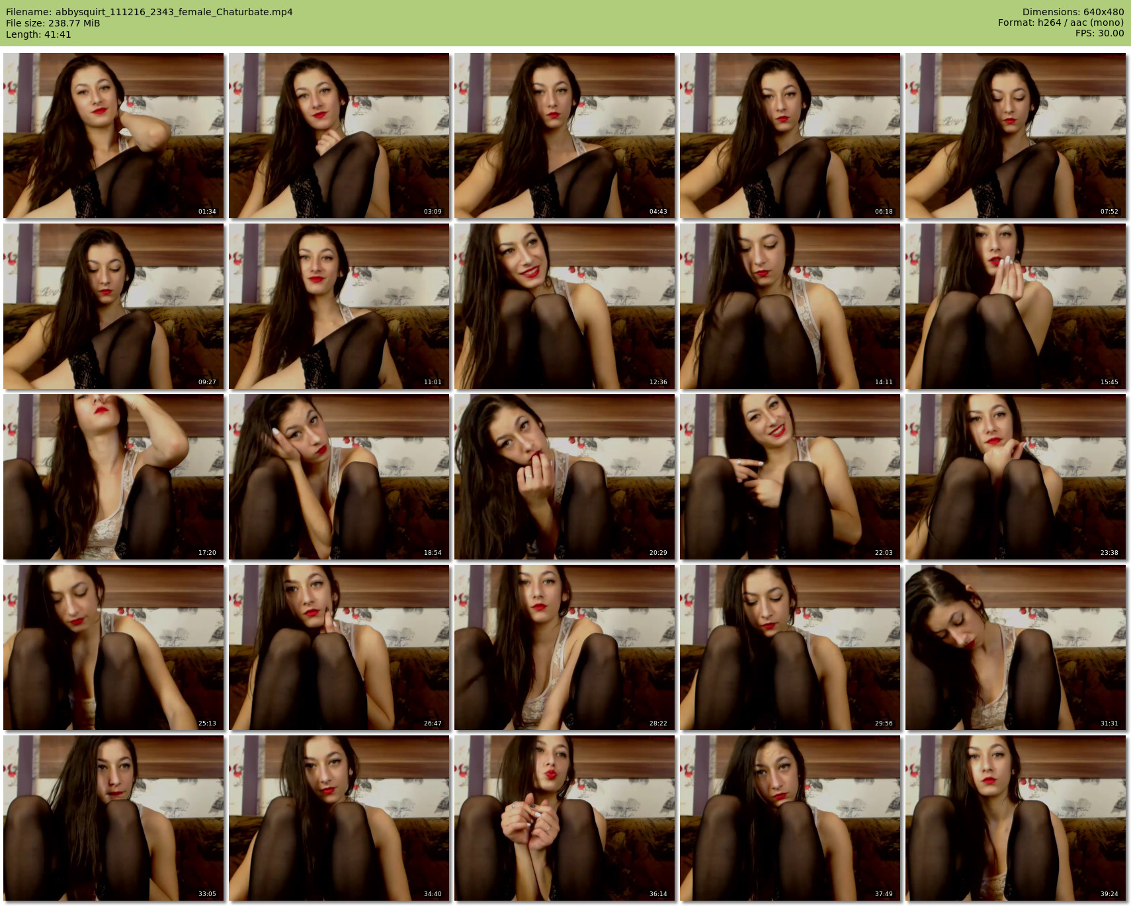Select the thumbnail stamped 34:40

339,818
